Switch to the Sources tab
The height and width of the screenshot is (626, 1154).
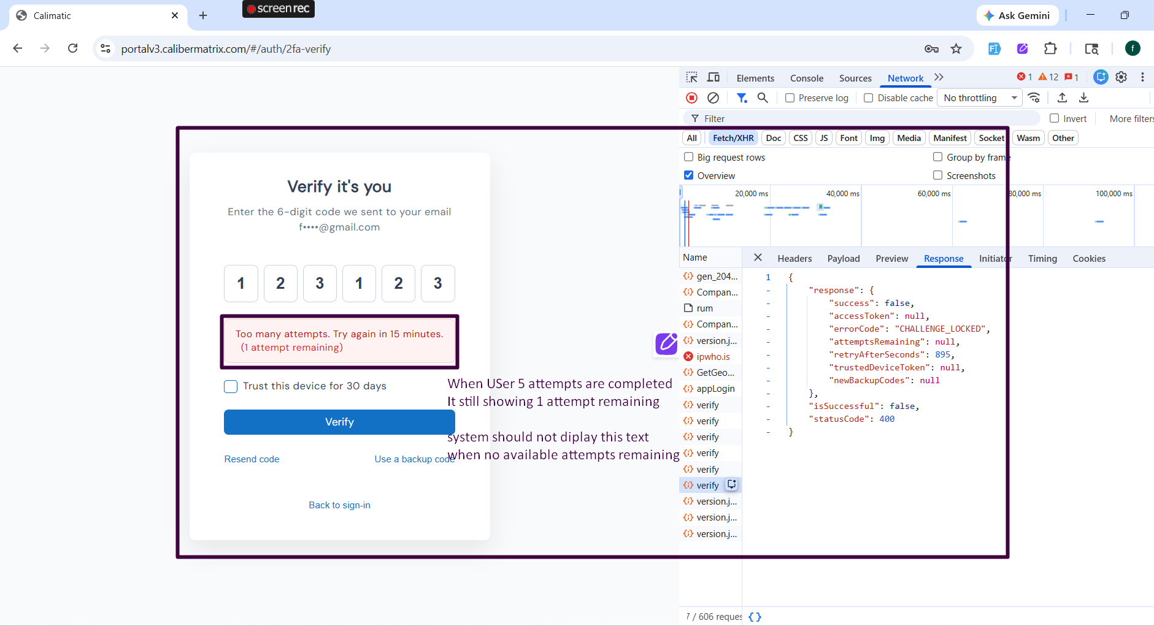(x=855, y=78)
